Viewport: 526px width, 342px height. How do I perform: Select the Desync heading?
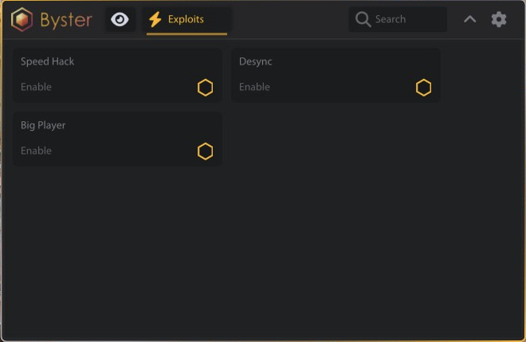point(256,61)
